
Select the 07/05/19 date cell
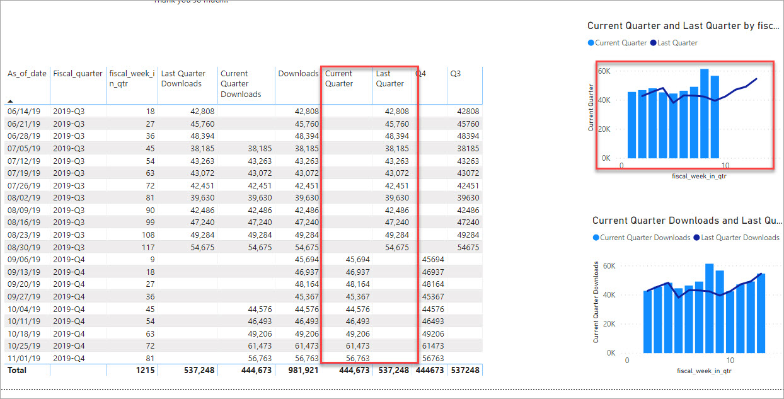(x=23, y=149)
